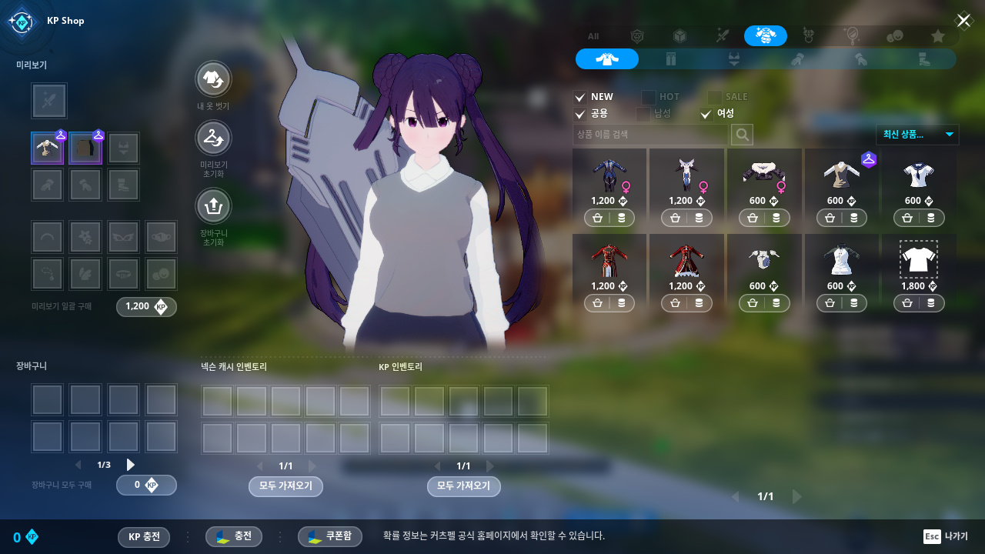Image resolution: width=985 pixels, height=554 pixels.
Task: Click the 장바구니 초기화 basket reset icon
Action: (x=213, y=206)
